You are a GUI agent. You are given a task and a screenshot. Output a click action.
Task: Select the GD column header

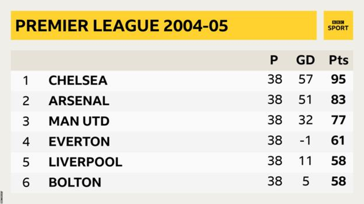[305, 60]
